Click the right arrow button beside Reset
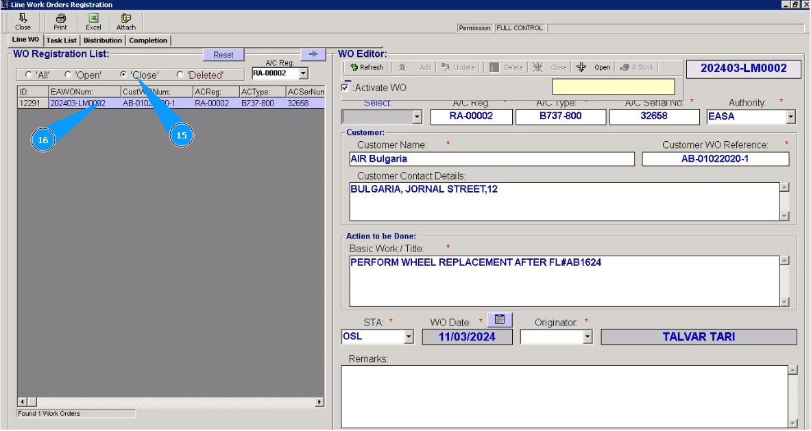811x431 pixels. click(x=313, y=54)
